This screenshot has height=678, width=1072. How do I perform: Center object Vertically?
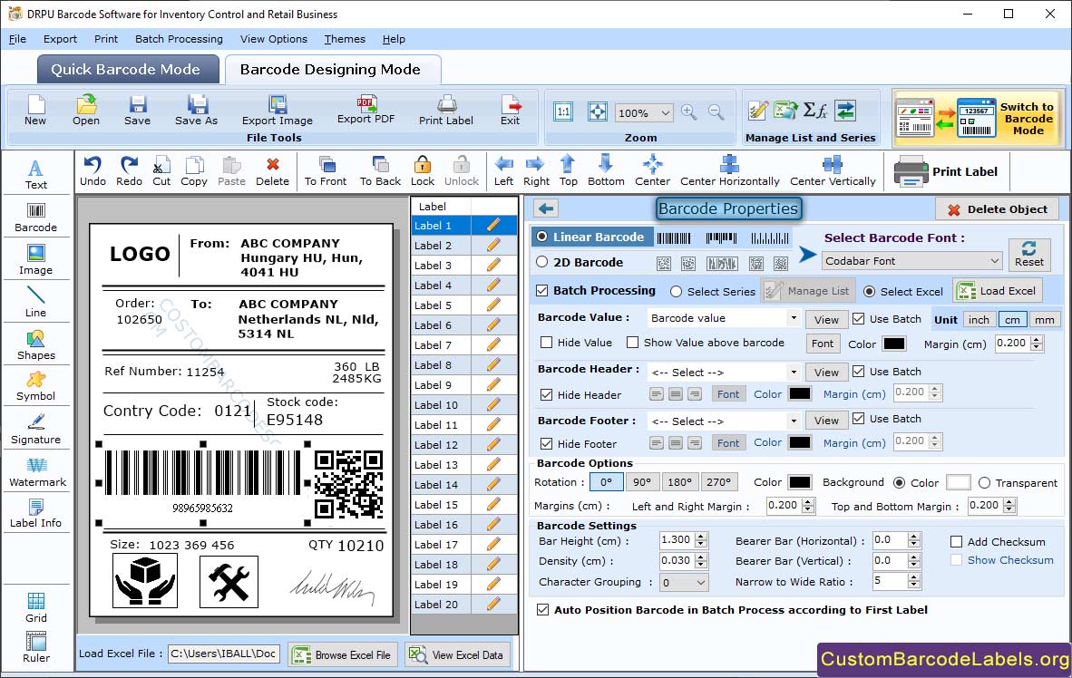833,171
